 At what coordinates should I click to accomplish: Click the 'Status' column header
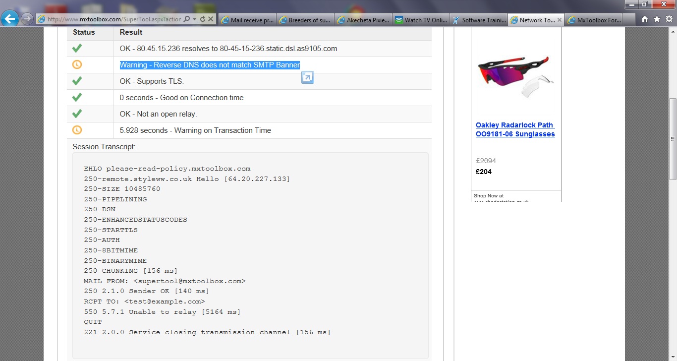pyautogui.click(x=84, y=32)
